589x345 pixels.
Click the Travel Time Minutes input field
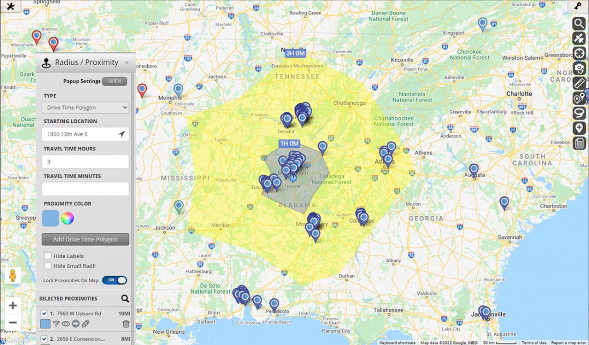tap(85, 188)
